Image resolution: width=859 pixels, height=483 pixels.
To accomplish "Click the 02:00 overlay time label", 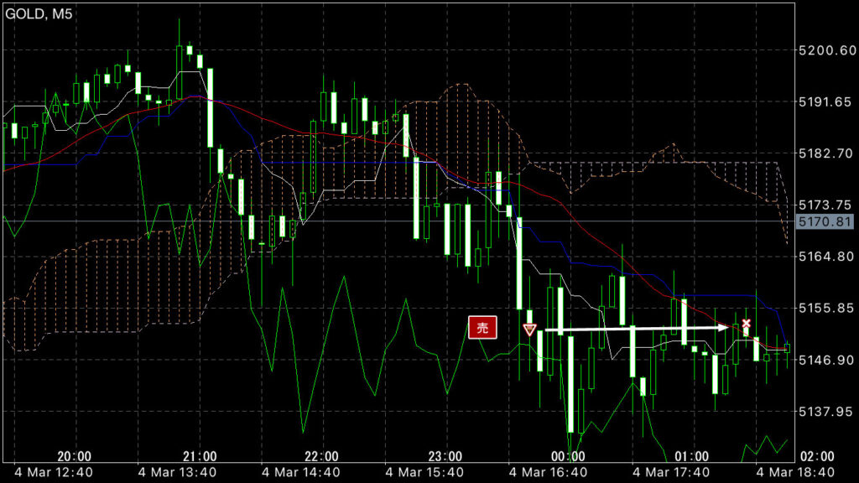I will [817, 457].
